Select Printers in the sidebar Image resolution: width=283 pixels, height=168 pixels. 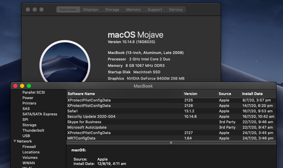click(x=29, y=103)
